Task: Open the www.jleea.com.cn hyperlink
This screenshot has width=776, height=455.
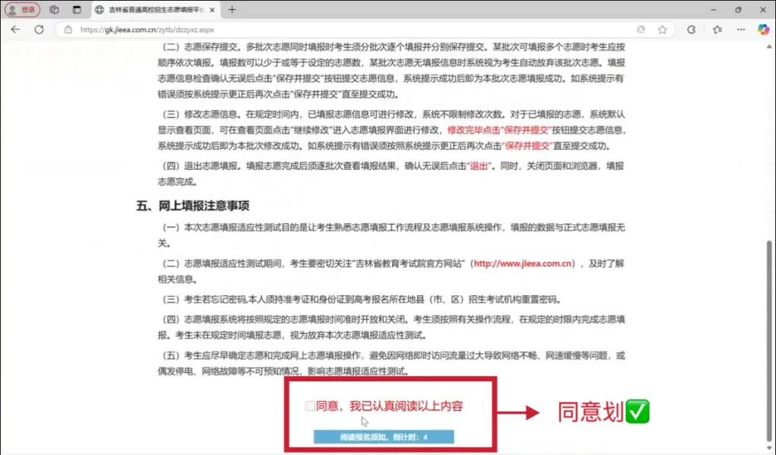Action: [x=522, y=264]
